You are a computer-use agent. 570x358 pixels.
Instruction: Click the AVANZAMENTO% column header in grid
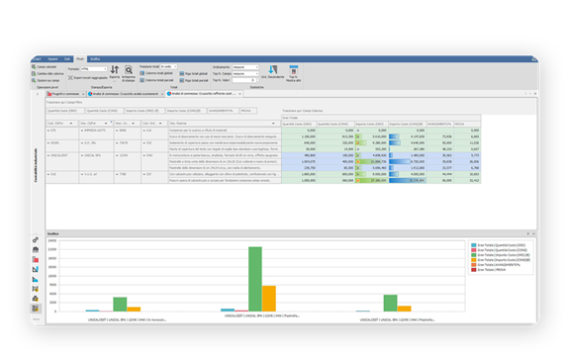pyautogui.click(x=439, y=125)
